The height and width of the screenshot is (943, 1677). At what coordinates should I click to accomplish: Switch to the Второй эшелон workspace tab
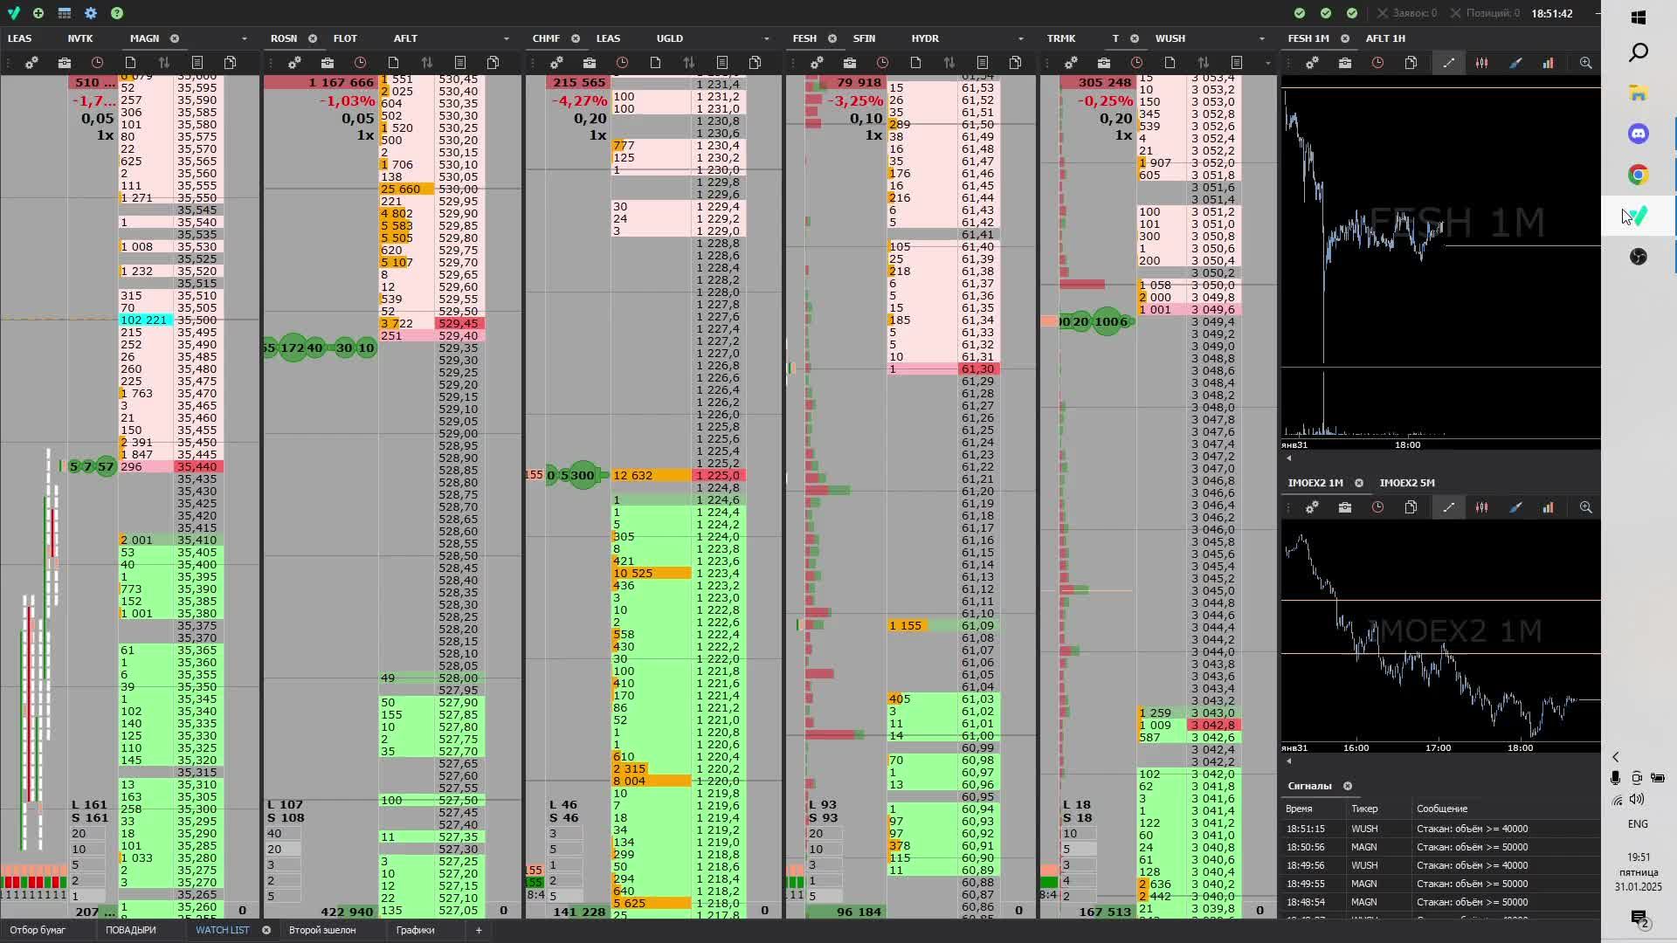[x=322, y=930]
